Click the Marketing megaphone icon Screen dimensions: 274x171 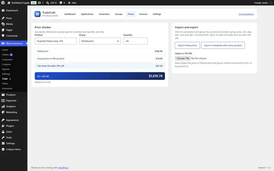3,112
